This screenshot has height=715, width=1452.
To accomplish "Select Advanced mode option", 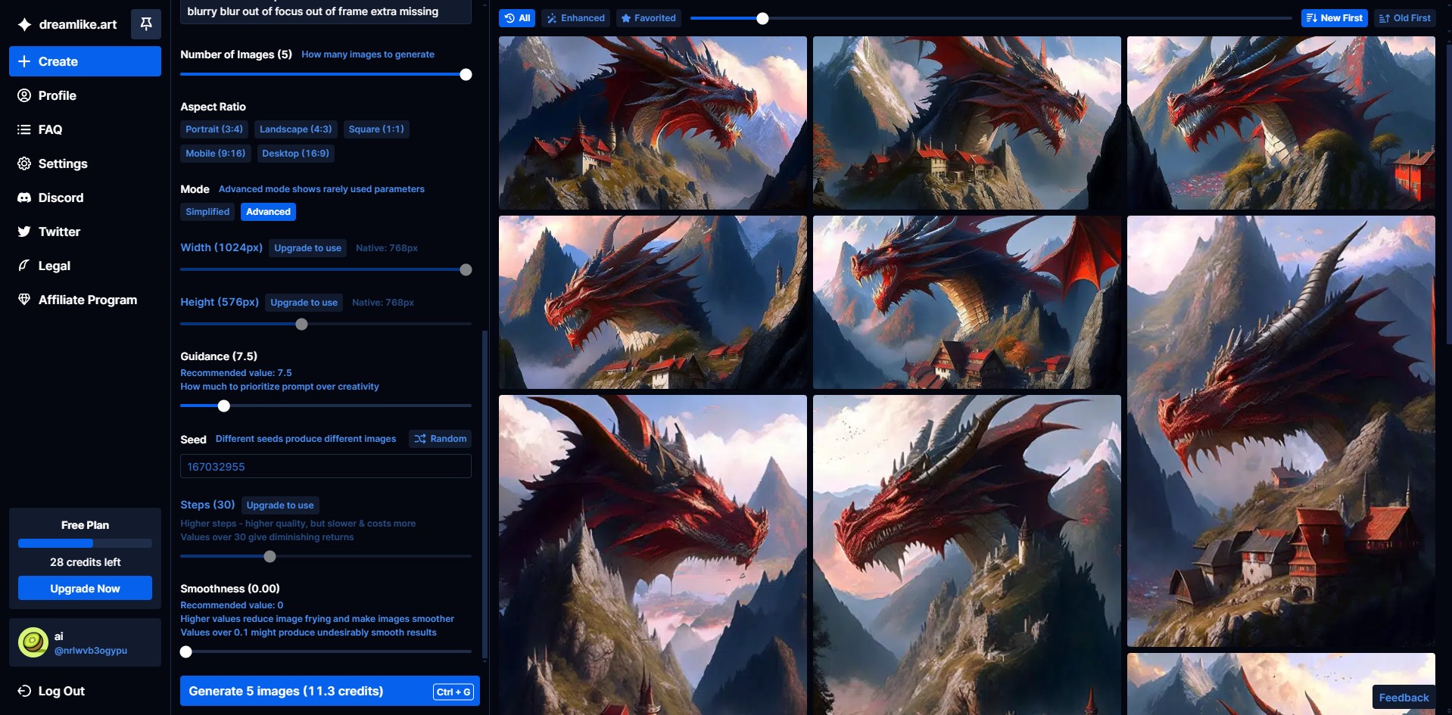I will (x=268, y=212).
